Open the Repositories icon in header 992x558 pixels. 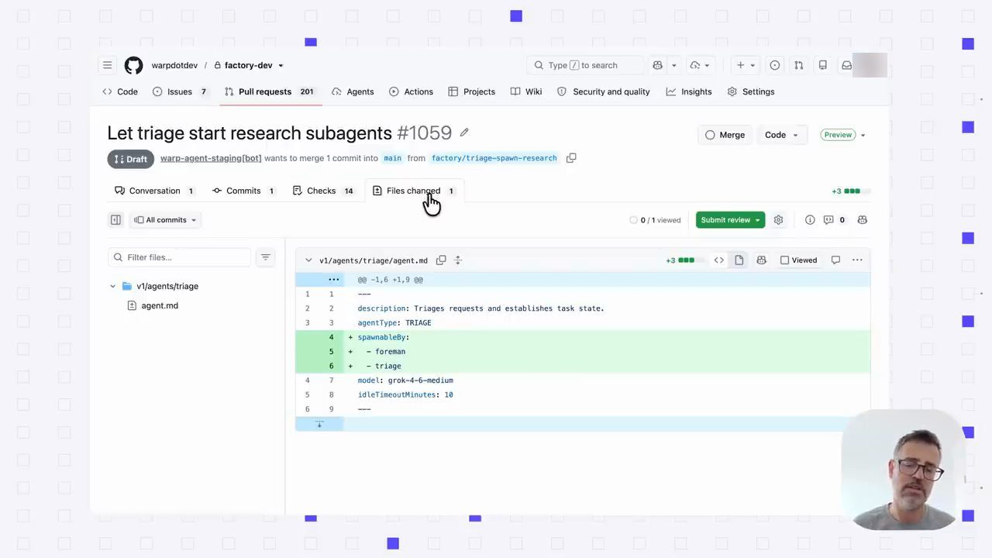(823, 65)
